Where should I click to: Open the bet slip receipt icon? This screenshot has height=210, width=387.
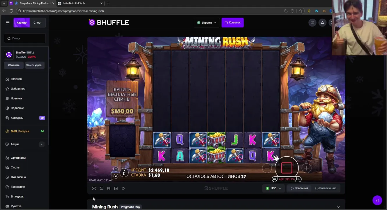(312, 22)
